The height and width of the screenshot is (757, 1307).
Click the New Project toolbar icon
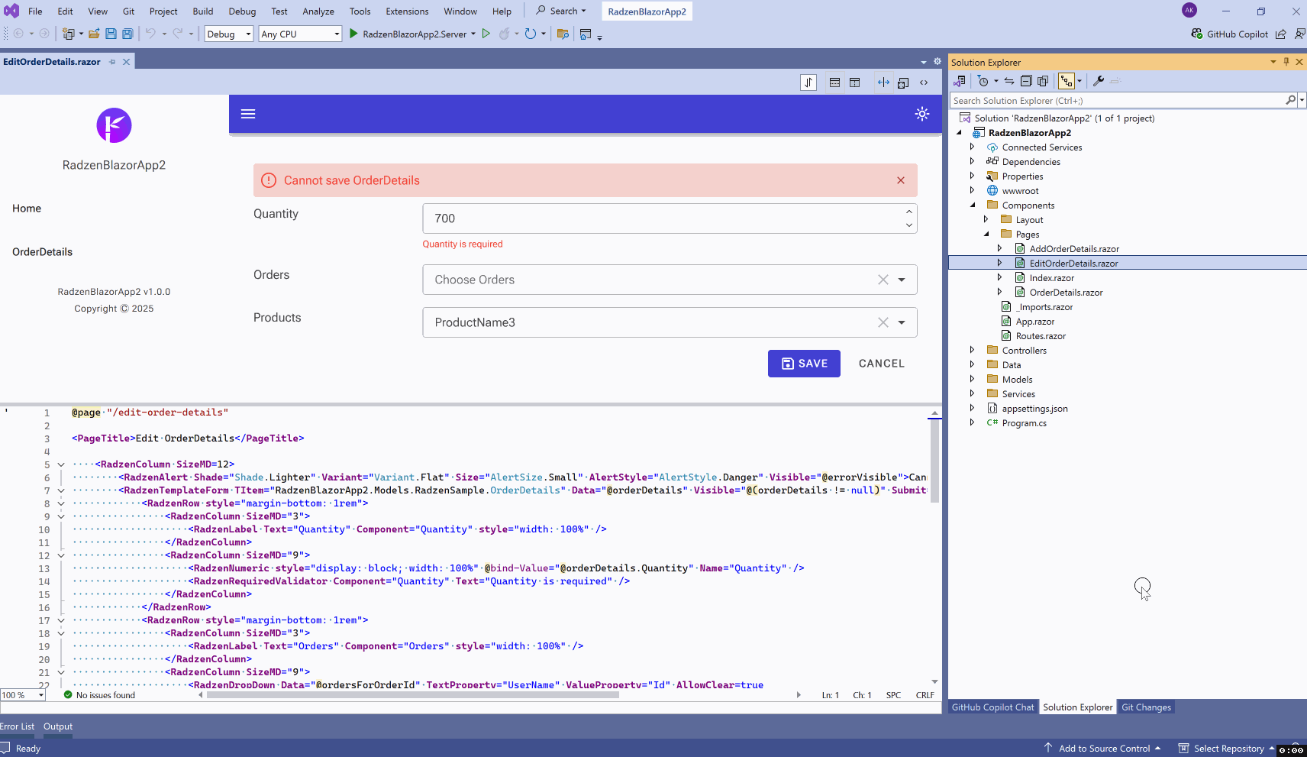tap(69, 34)
